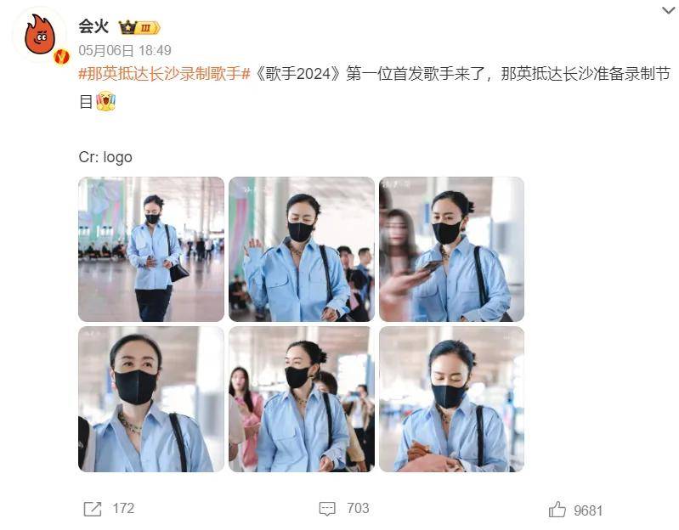The image size is (679, 530).
Task: Click the crying emoji after 目
Action: (x=105, y=101)
